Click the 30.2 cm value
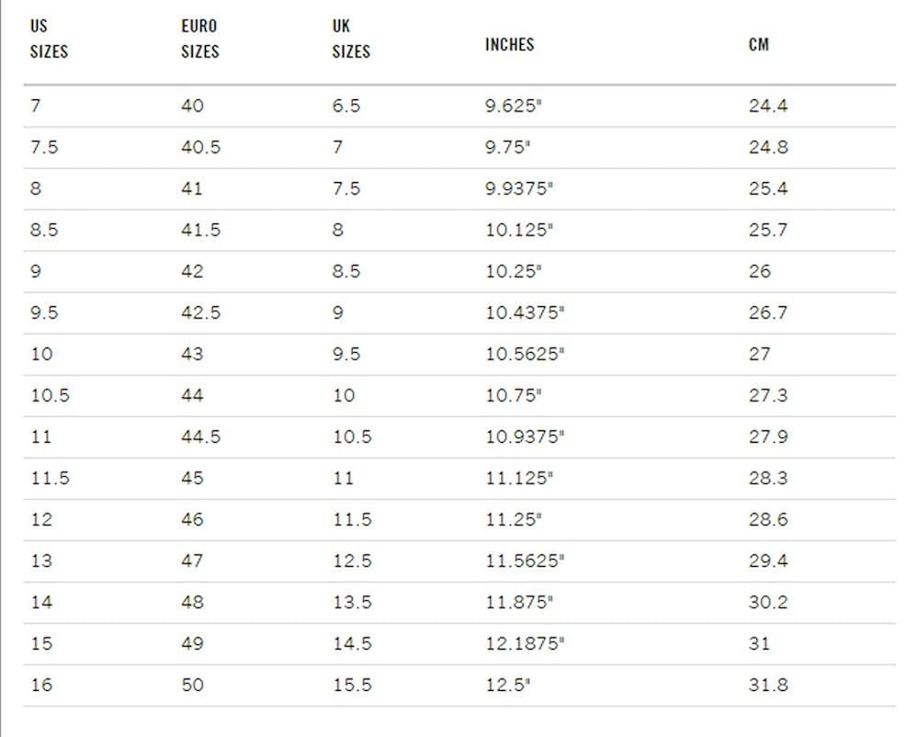Viewport: 919px width, 737px height. tap(767, 602)
